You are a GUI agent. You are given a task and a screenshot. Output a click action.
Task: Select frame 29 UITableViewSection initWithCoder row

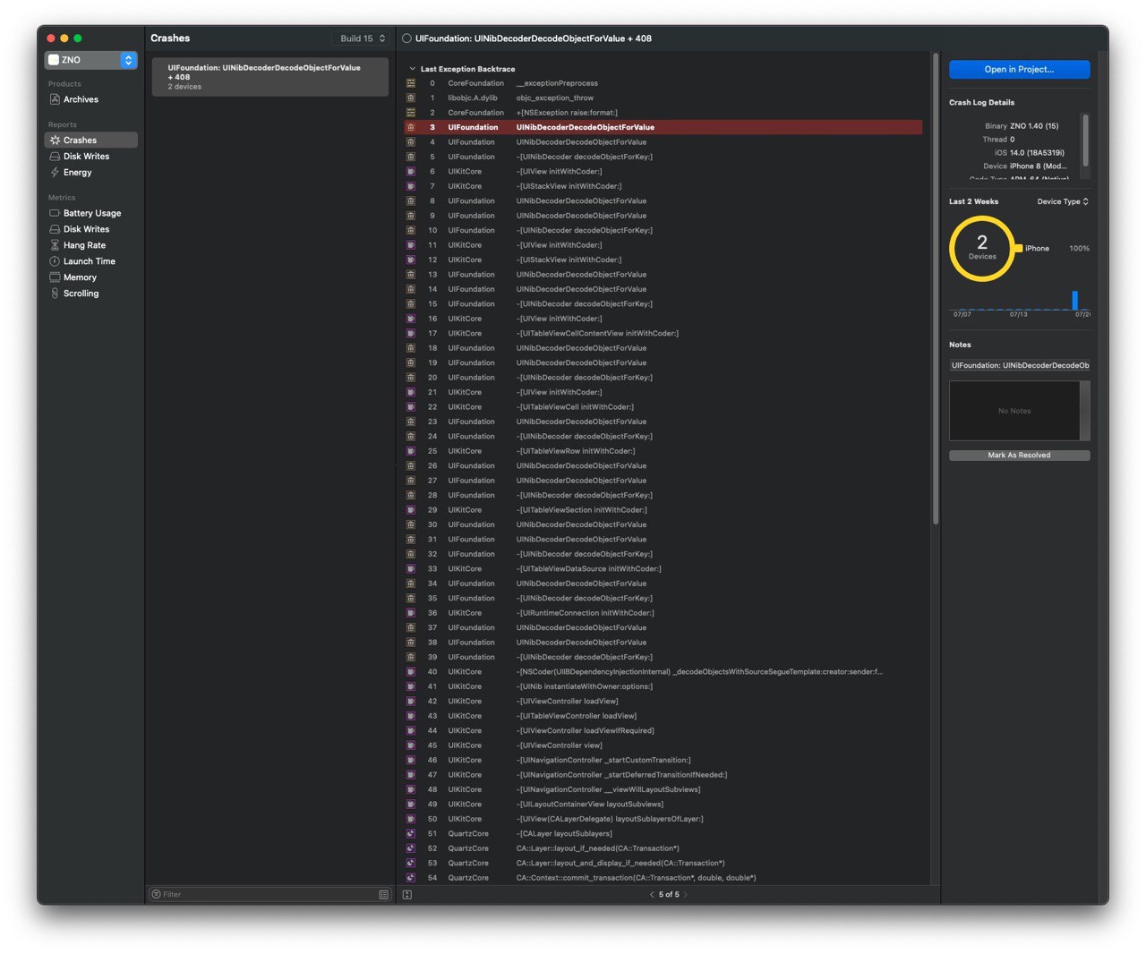click(x=663, y=510)
